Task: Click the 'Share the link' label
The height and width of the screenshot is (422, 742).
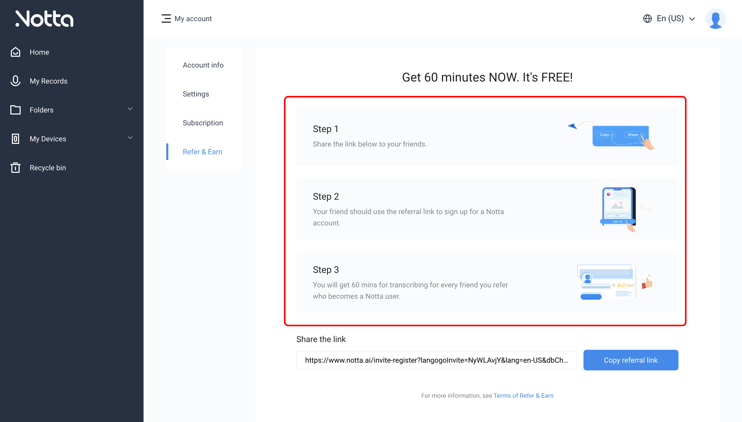Action: (x=321, y=339)
